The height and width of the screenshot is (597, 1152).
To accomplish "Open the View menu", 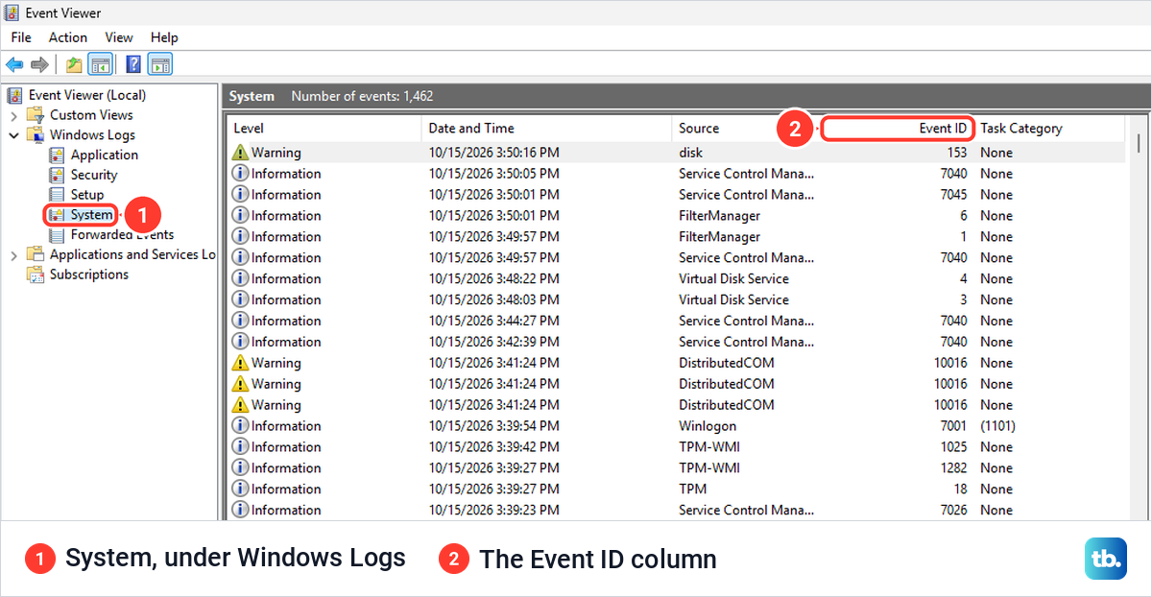I will click(119, 37).
